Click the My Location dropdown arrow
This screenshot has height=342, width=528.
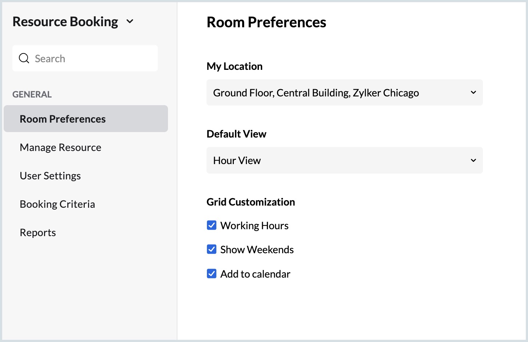point(473,92)
